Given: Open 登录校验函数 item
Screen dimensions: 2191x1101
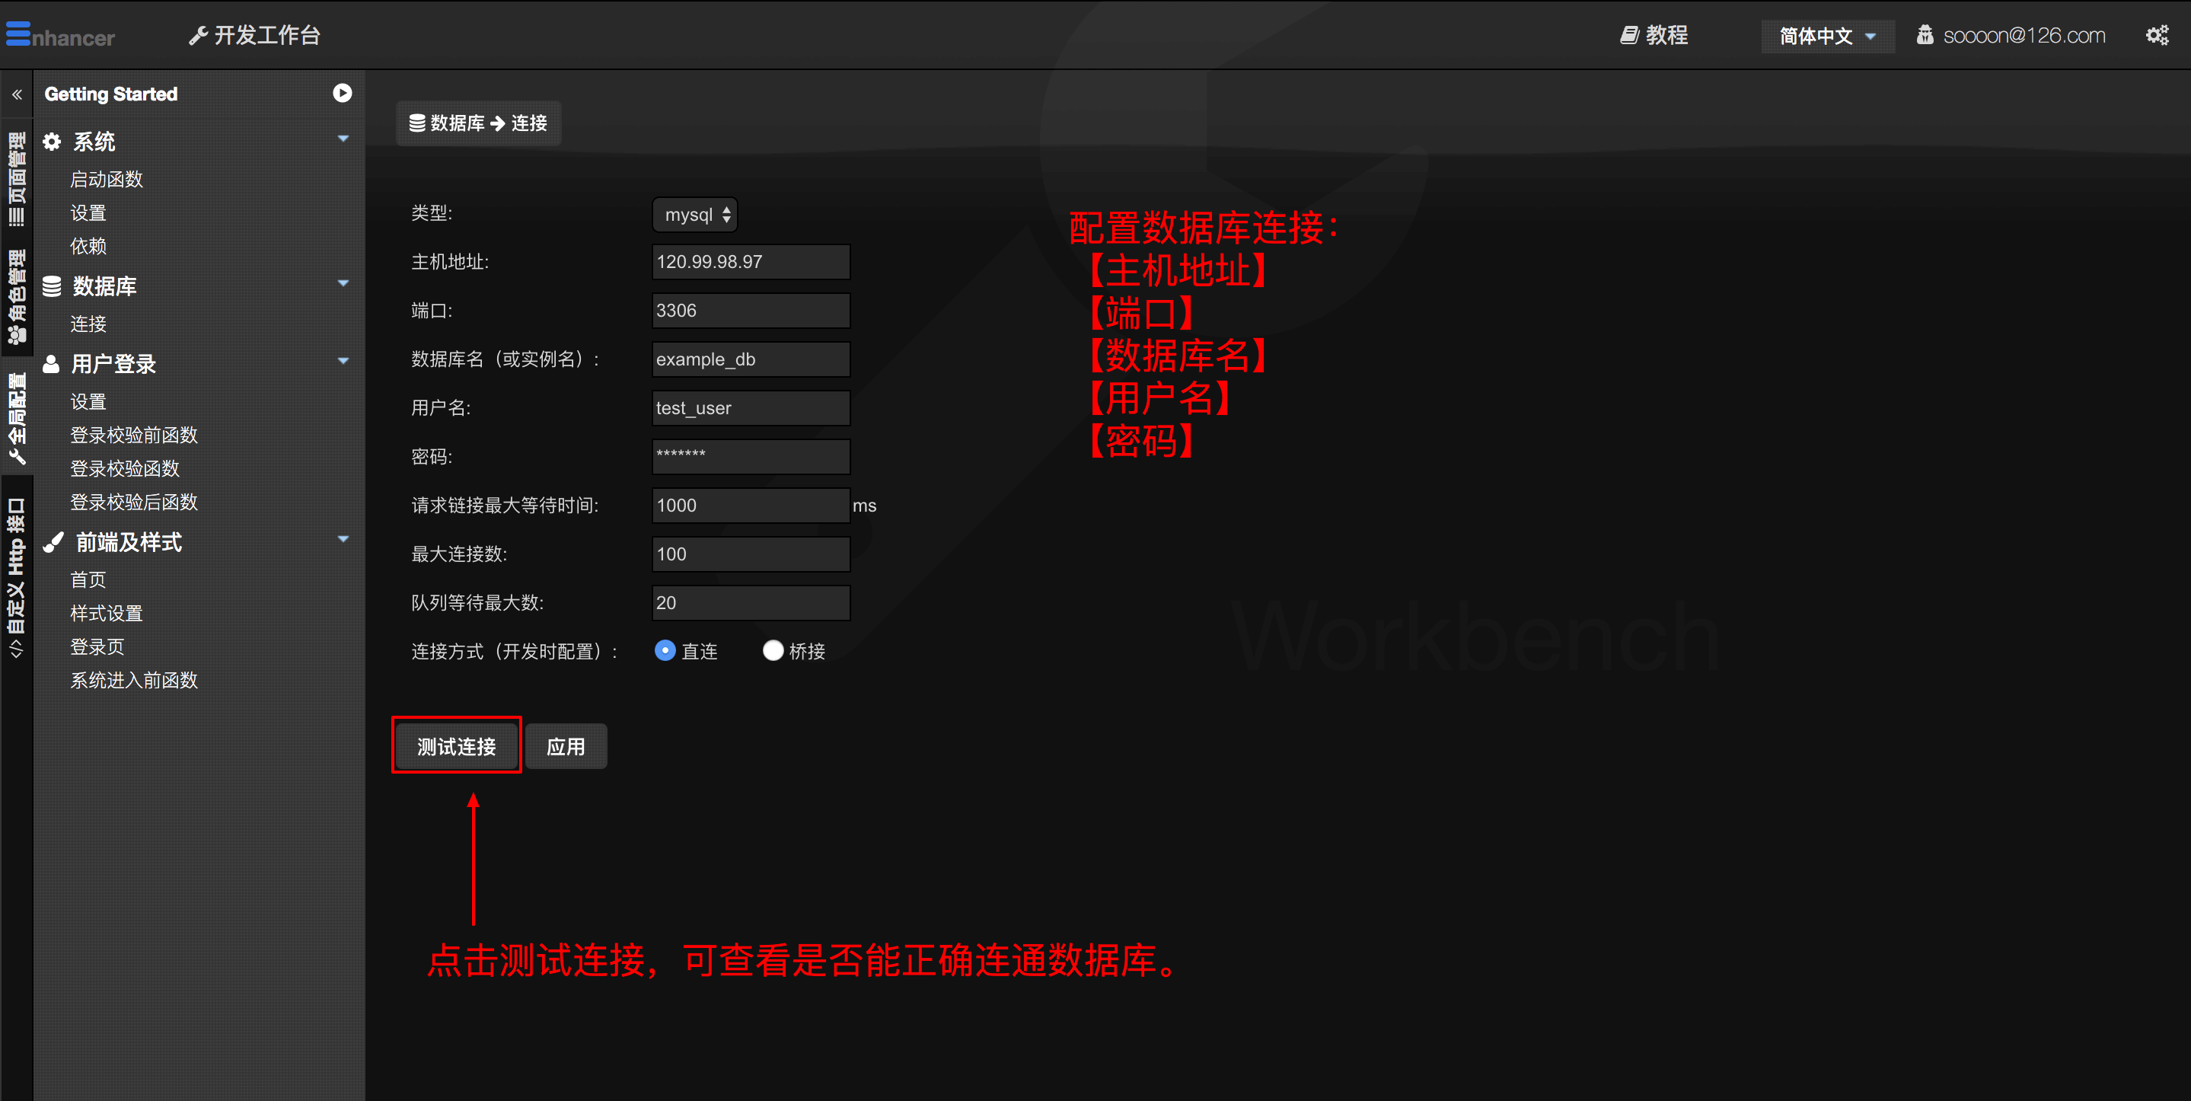Looking at the screenshot, I should pyautogui.click(x=124, y=469).
